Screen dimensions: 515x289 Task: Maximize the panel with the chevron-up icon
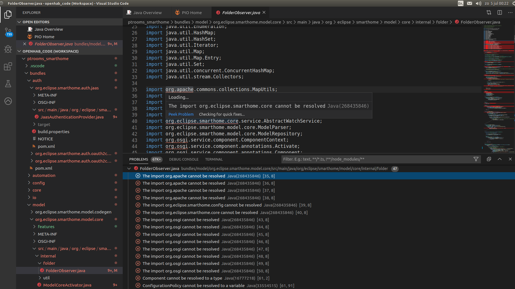499,159
